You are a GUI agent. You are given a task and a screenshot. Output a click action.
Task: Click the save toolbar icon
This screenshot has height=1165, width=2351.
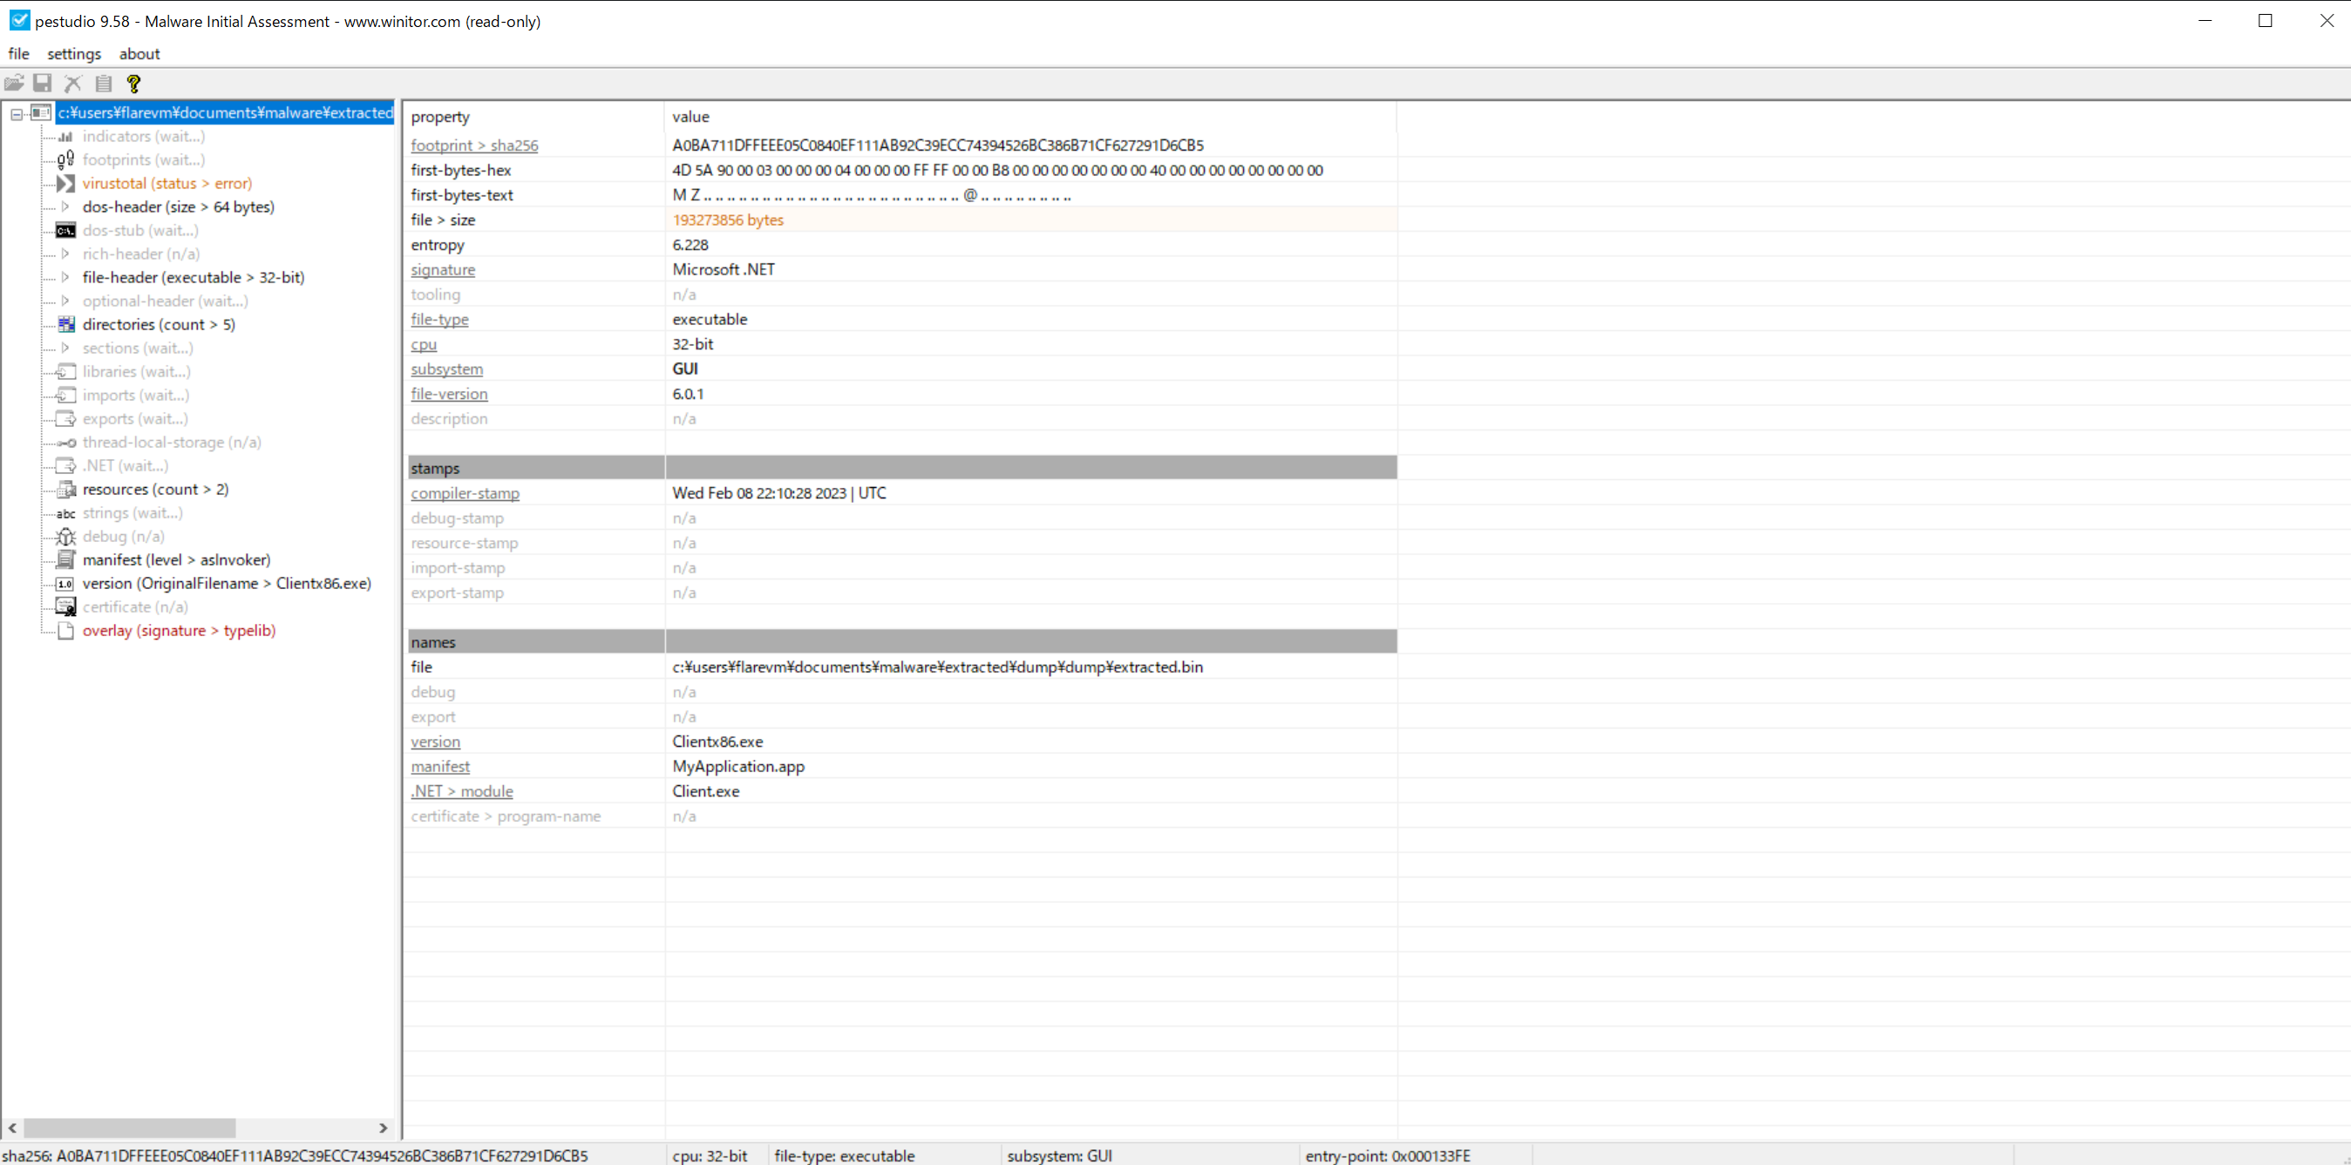tap(42, 83)
